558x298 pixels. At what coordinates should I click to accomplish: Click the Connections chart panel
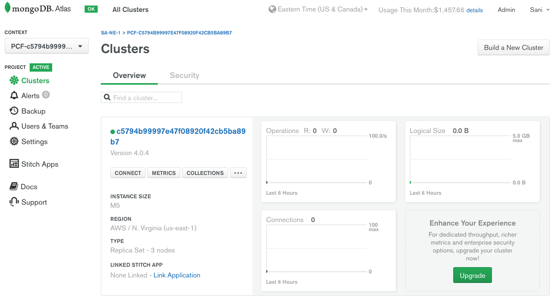[328, 251]
